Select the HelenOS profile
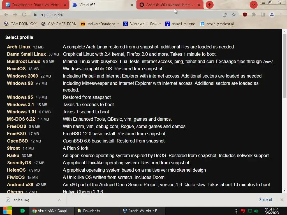 (x=16, y=170)
